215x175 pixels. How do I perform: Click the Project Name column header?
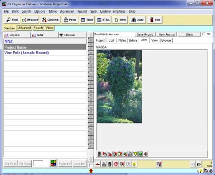coord(45,47)
